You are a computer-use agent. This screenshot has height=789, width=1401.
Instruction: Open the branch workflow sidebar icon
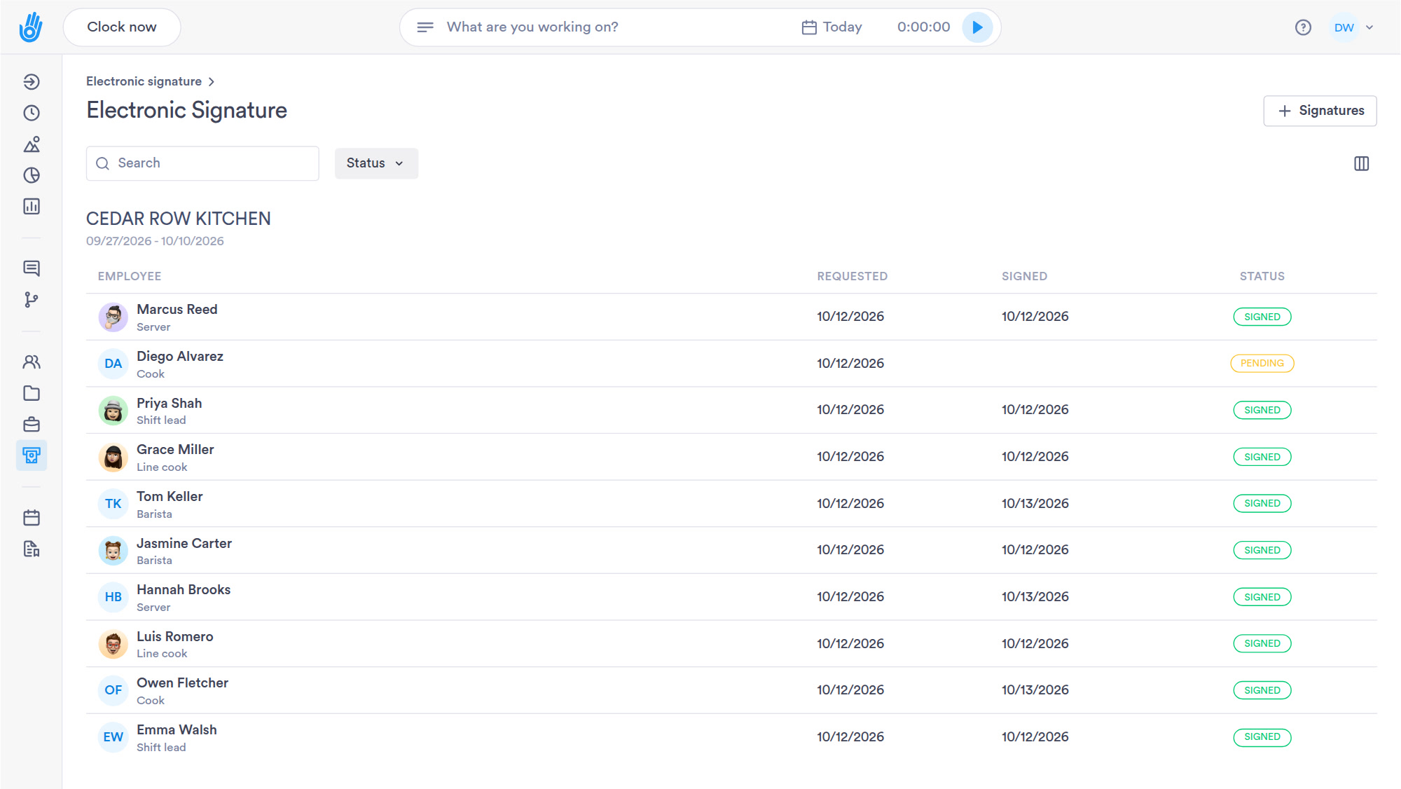tap(32, 300)
